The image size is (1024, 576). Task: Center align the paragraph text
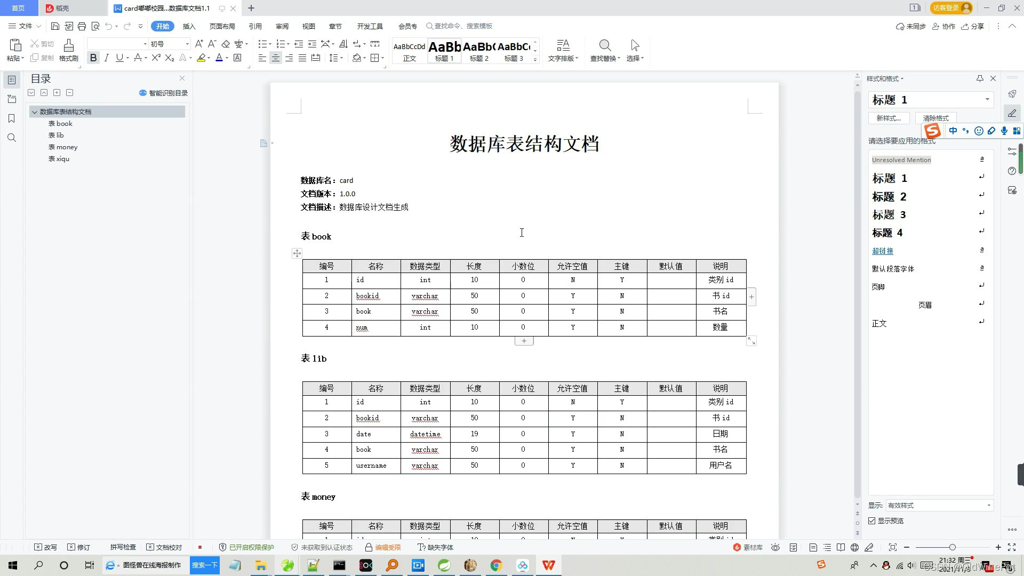275,58
